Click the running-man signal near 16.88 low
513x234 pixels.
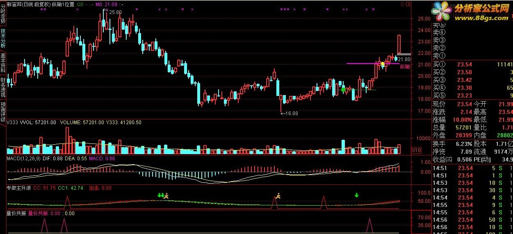(278, 196)
